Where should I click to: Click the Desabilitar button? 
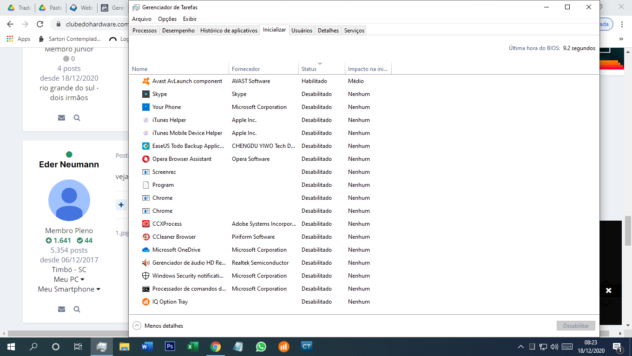coord(576,326)
